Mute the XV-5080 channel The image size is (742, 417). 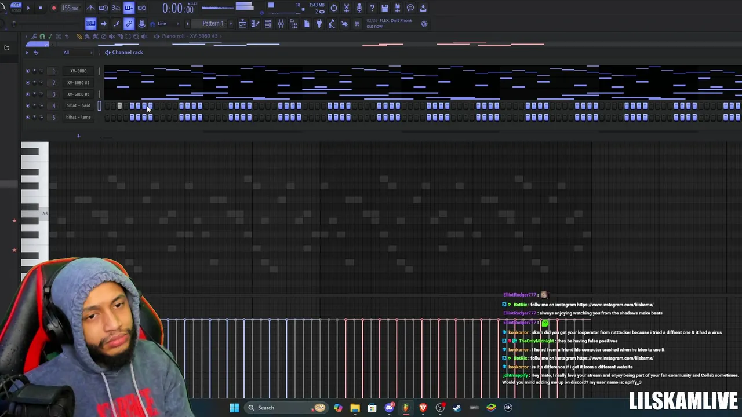click(27, 71)
